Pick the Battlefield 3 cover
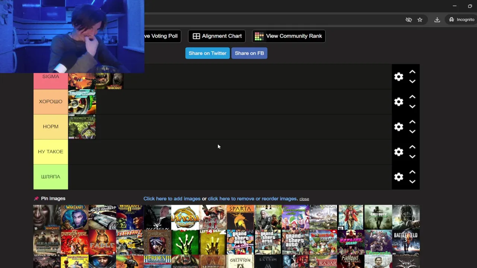477x268 pixels. 406,242
